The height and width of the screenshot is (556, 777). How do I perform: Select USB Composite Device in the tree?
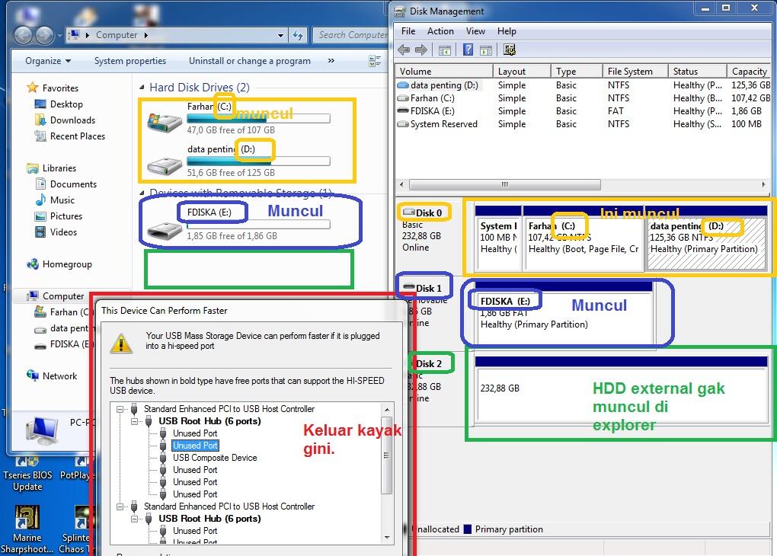tap(215, 458)
